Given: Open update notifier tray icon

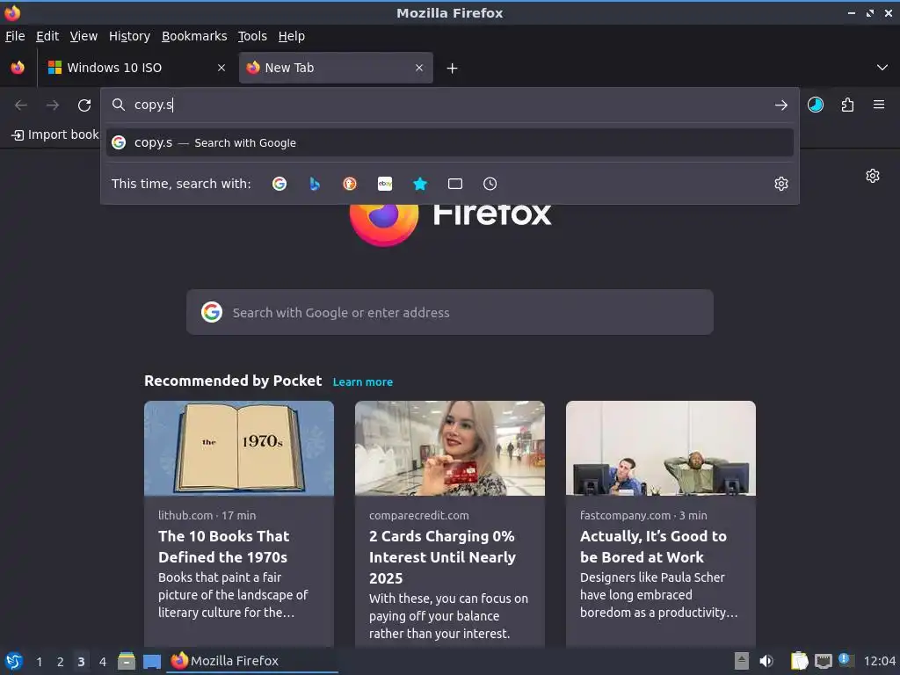Looking at the screenshot, I should pos(846,660).
